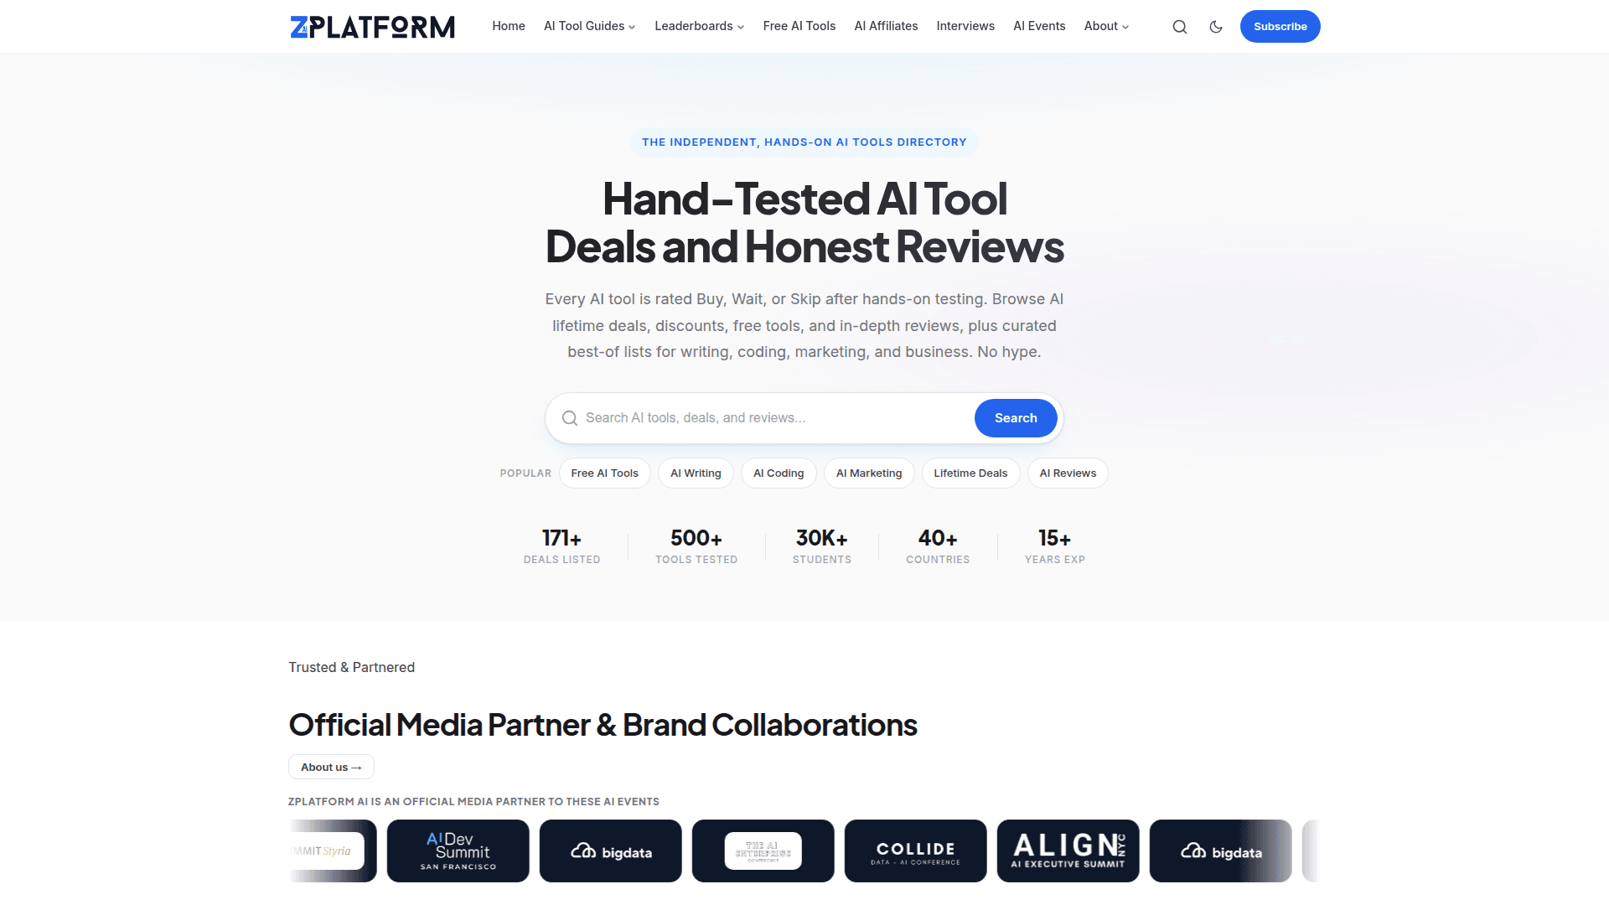Select the AI Marketing popular chip
Viewport: 1609px width, 905px height.
point(869,473)
